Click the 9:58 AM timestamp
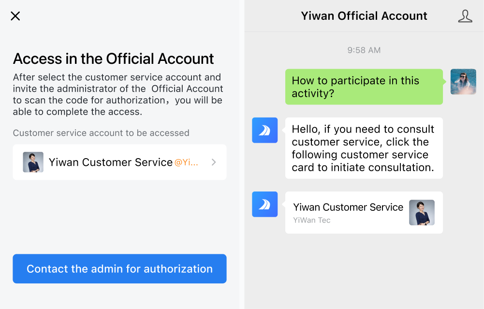484x309 pixels. [364, 50]
